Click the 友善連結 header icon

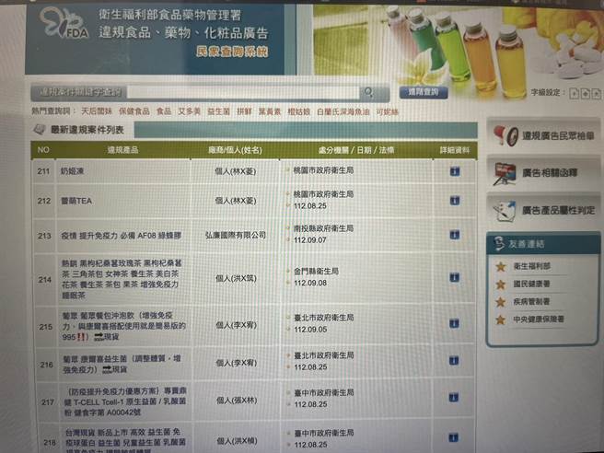[x=499, y=243]
